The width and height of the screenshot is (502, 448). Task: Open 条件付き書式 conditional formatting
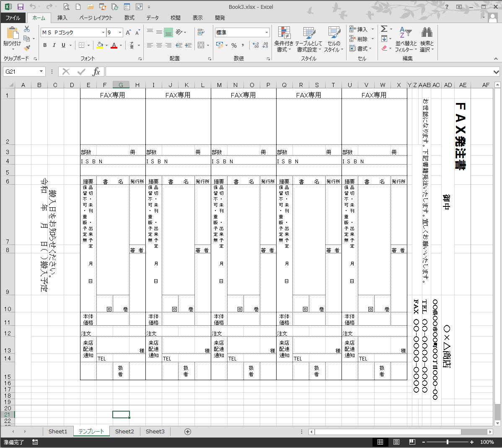coord(284,39)
